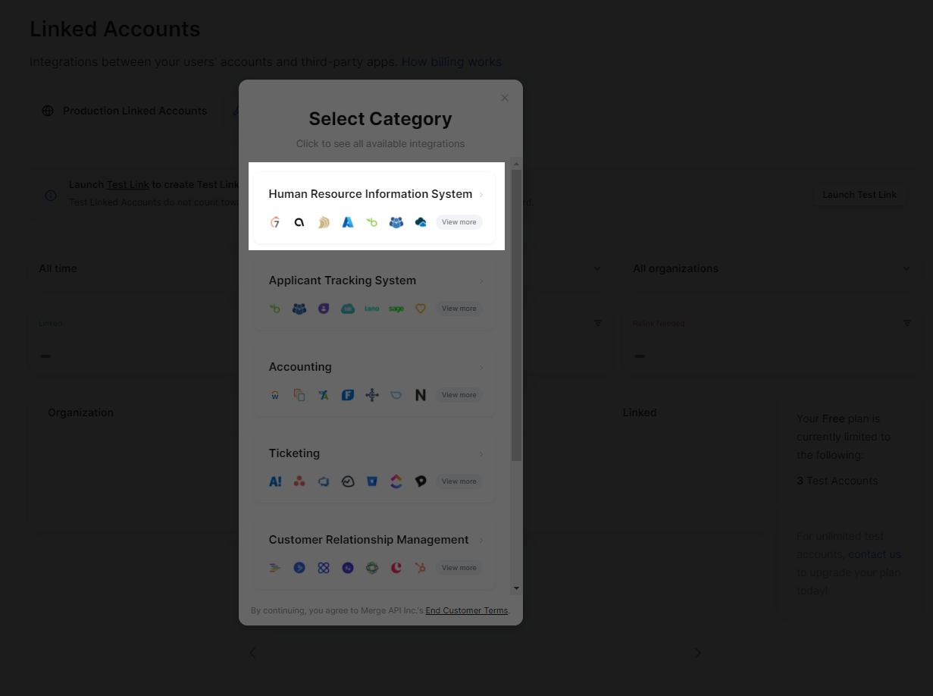Click the 'Human Resource Information System' title
The image size is (933, 696).
click(x=371, y=194)
